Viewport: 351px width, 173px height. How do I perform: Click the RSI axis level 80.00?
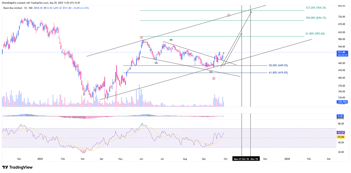click(341, 123)
